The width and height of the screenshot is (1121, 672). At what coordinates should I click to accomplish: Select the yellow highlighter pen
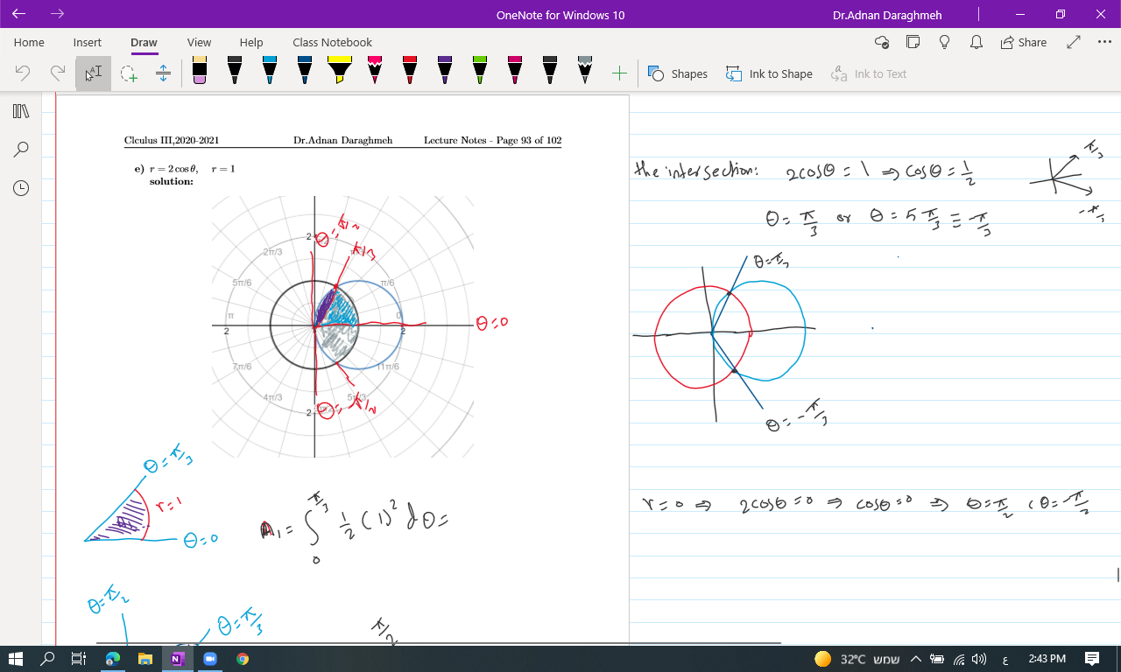point(339,70)
